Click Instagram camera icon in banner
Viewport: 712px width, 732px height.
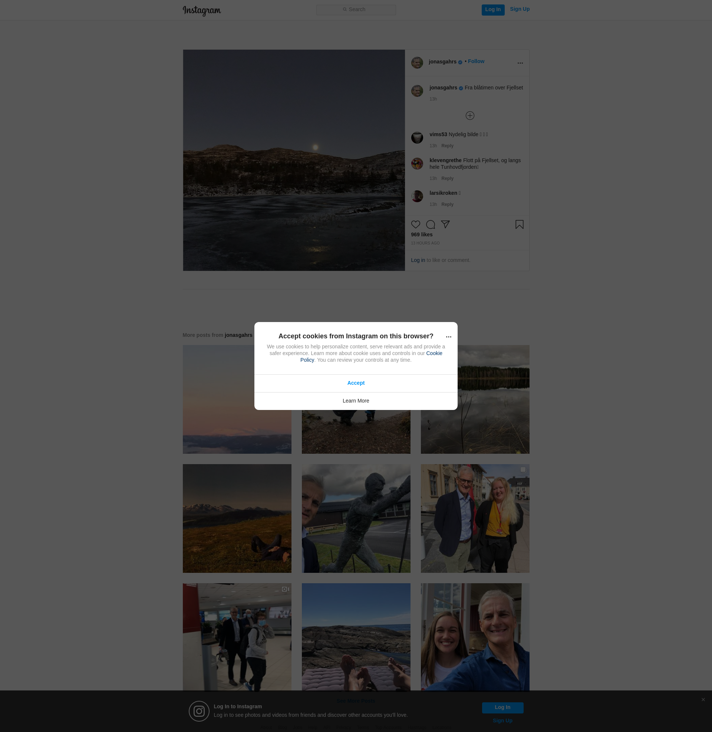pos(199,711)
